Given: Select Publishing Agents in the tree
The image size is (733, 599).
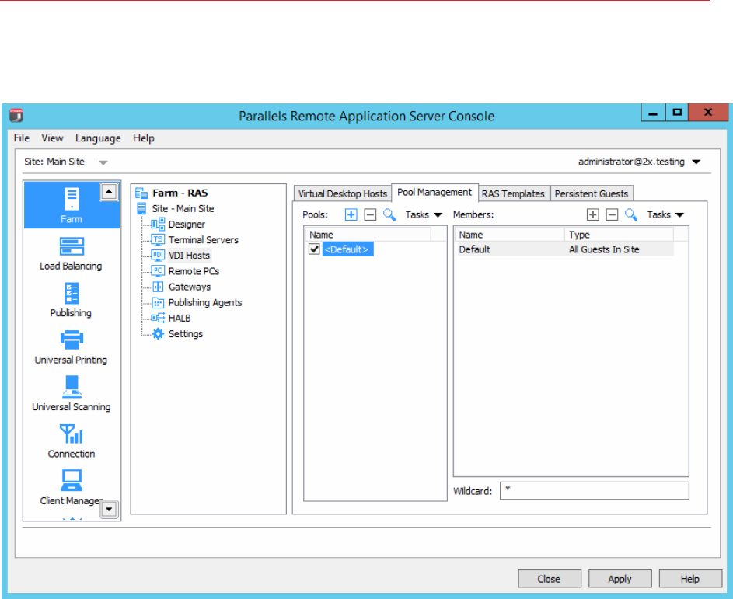Looking at the screenshot, I should [205, 302].
